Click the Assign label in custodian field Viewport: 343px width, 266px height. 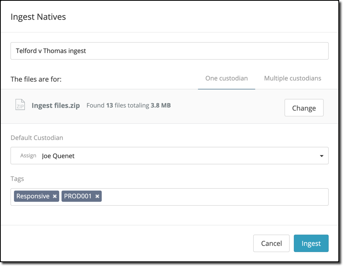28,156
